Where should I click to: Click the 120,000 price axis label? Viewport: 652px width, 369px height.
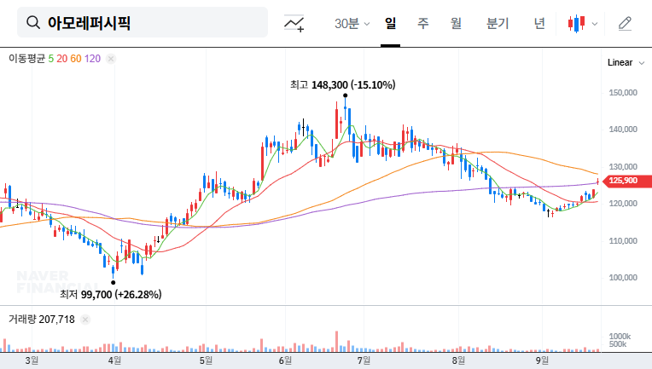(x=623, y=204)
